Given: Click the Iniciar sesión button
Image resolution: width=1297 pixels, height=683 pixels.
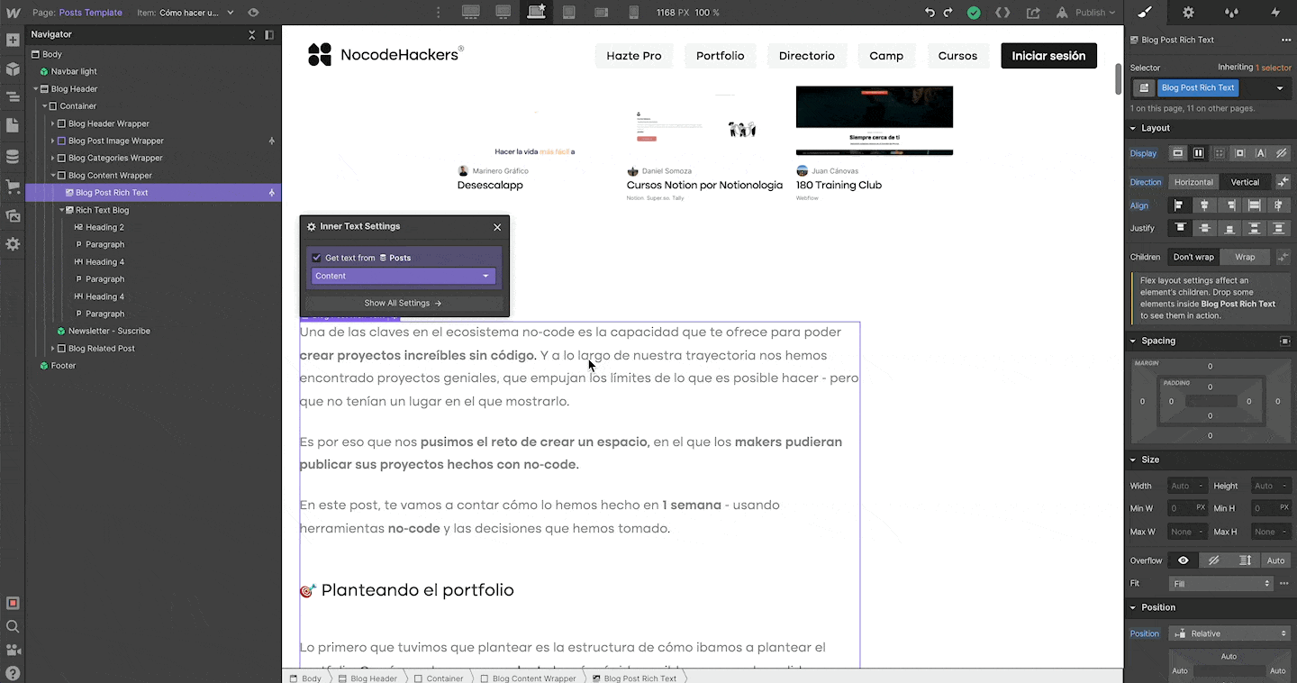Looking at the screenshot, I should 1048,56.
